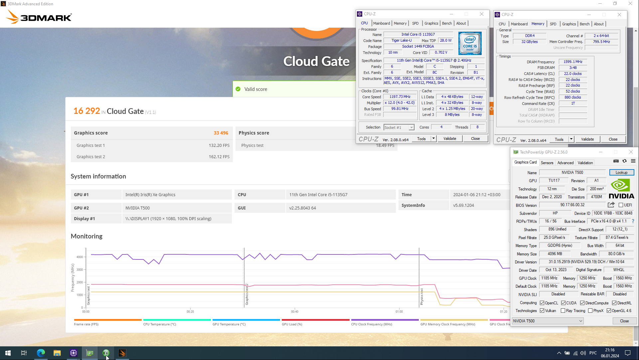Click Close button in Memory CPU-Z window
Image resolution: width=639 pixels, height=360 pixels.
point(613,140)
